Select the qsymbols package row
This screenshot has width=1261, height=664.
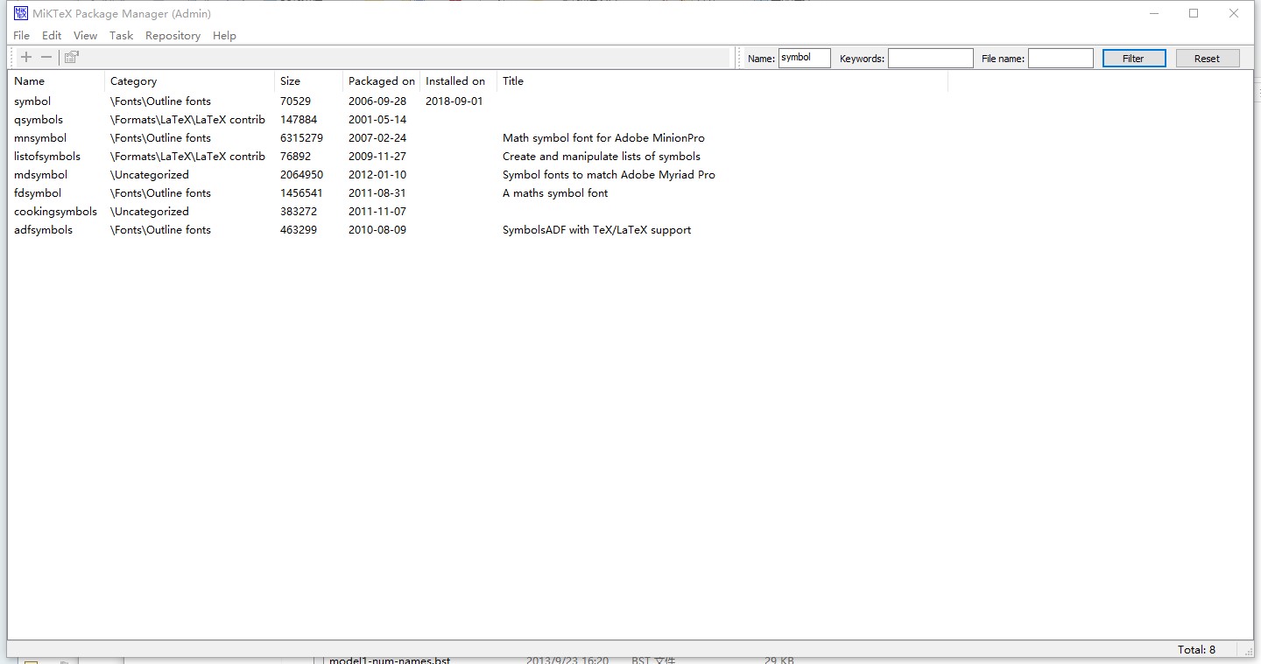pos(477,120)
